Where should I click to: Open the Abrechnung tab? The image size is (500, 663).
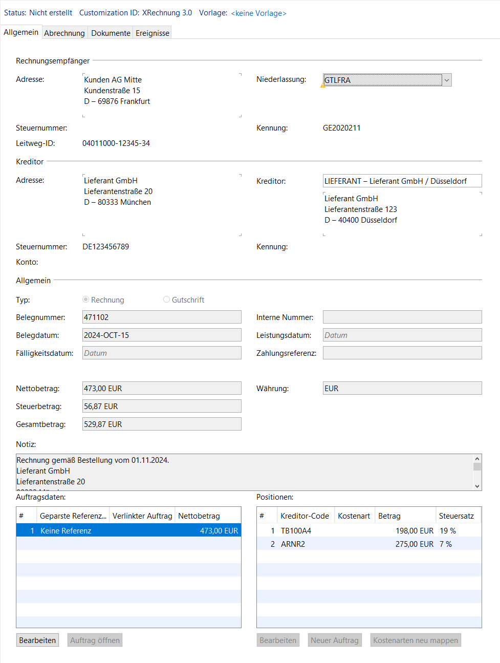[64, 33]
